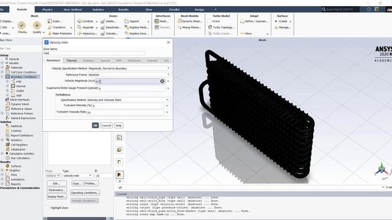Clear the Velocity Magnitude field icon
Image resolution: width=392 pixels, height=220 pixels.
point(162,81)
